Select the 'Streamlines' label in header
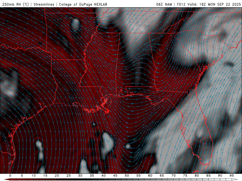Image resolution: width=242 pixels, height=181 pixels. tap(44, 4)
